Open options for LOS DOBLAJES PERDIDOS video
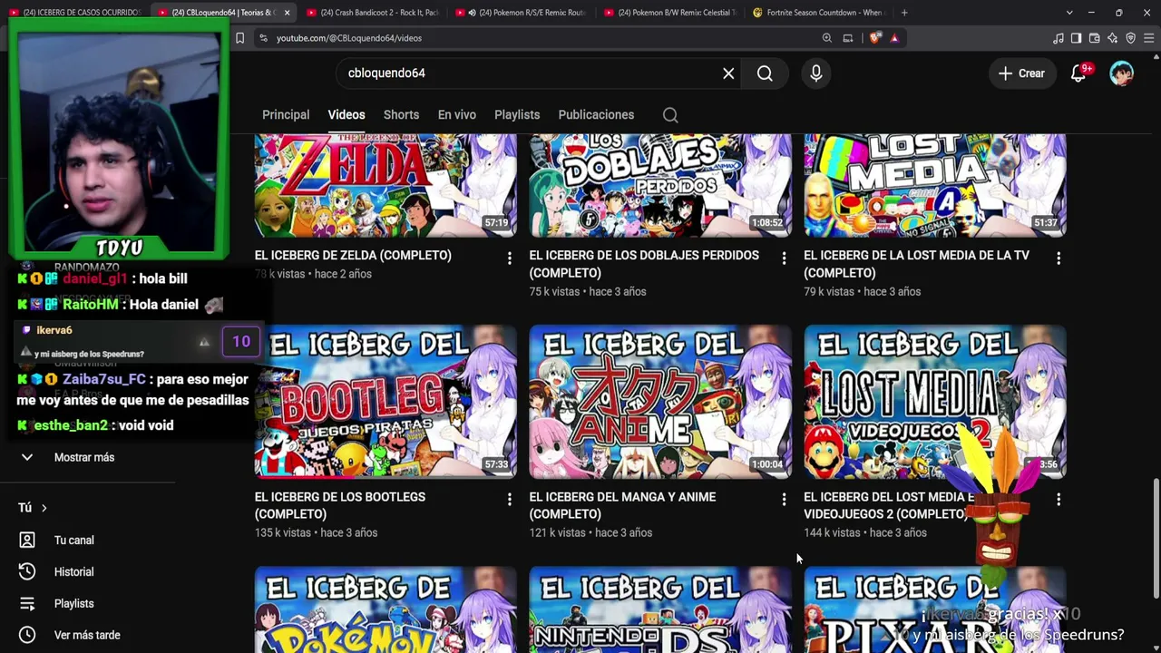The height and width of the screenshot is (653, 1161). click(785, 258)
